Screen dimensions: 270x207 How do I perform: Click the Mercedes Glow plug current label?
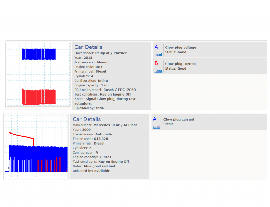pos(179,119)
